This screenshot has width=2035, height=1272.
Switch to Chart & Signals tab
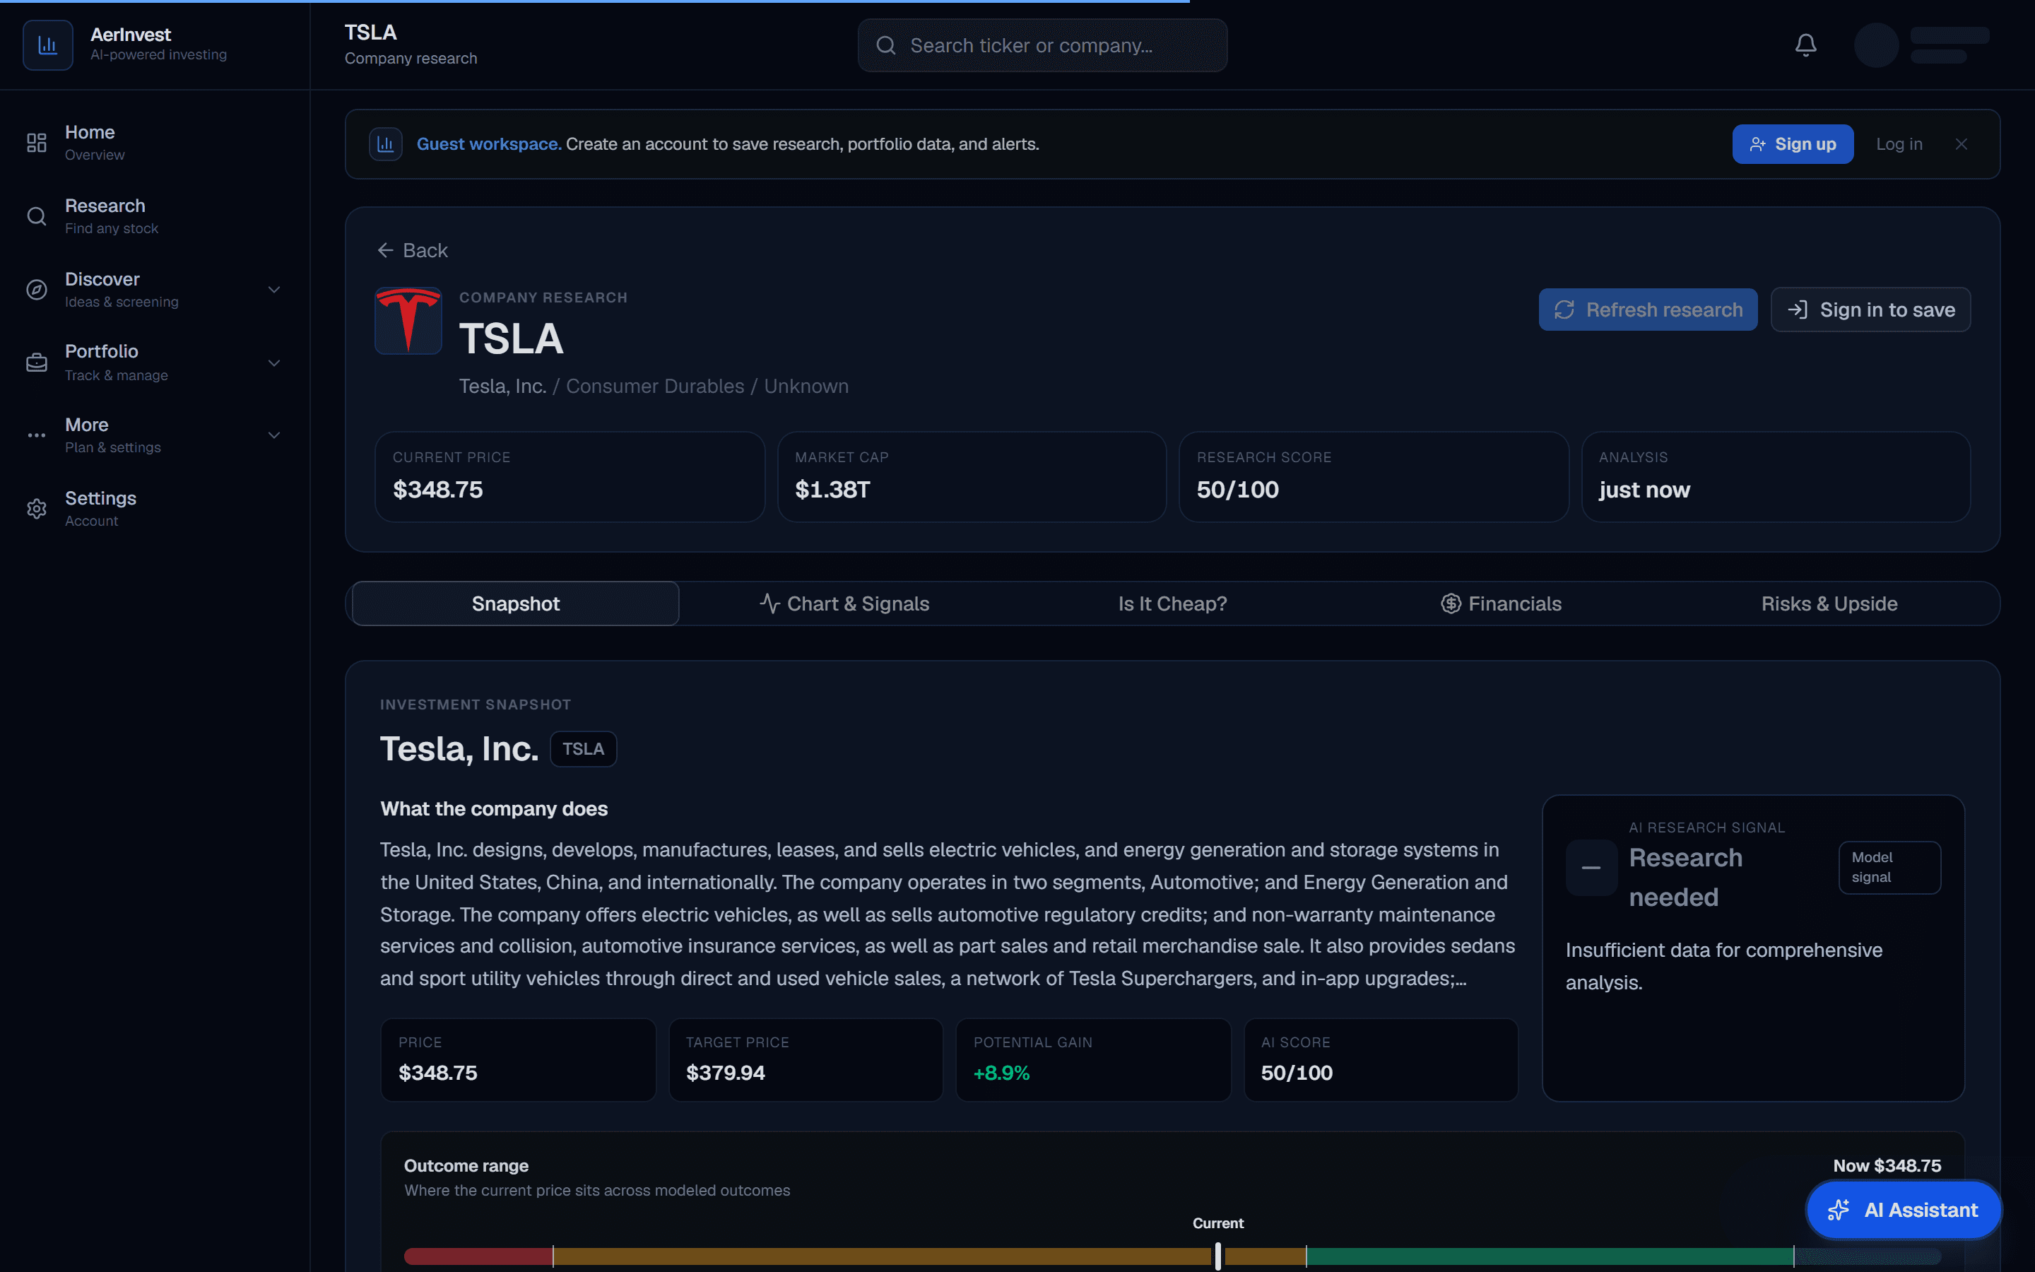tap(844, 603)
